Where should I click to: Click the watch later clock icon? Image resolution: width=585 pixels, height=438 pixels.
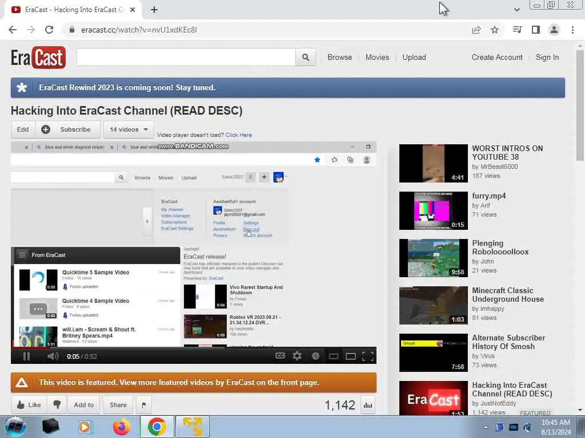click(315, 356)
